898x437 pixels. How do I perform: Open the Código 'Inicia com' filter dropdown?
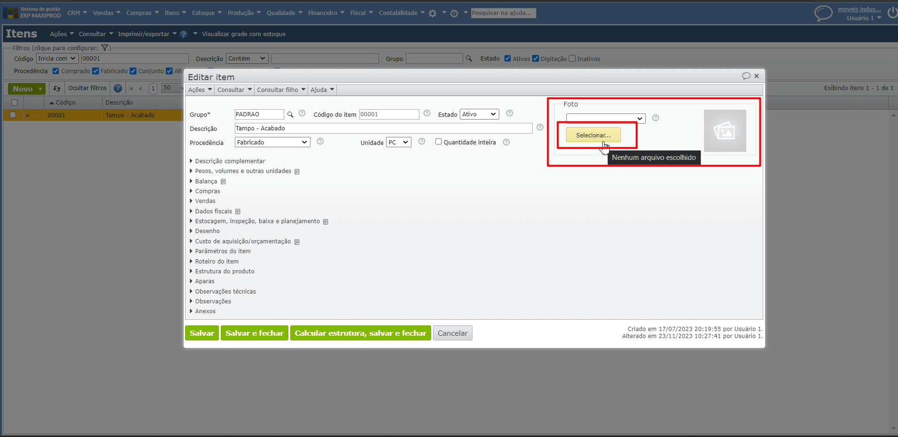tap(57, 59)
